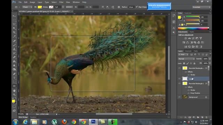Click the layer style fx button at Layers panel bottom
The width and height of the screenshot is (223, 125).
coord(185,117)
